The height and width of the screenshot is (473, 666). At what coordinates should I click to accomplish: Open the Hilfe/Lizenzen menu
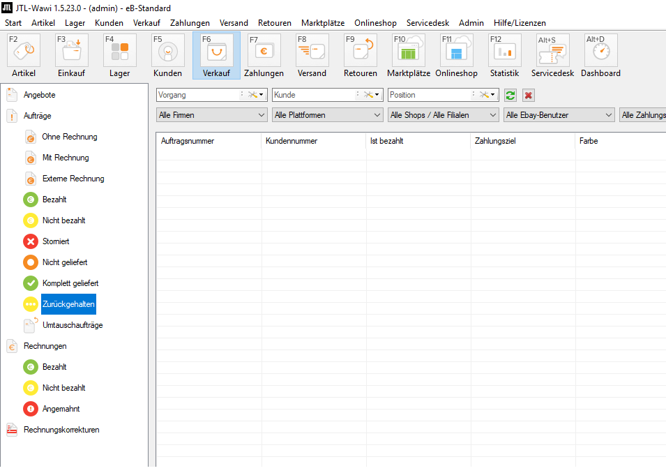click(x=520, y=23)
